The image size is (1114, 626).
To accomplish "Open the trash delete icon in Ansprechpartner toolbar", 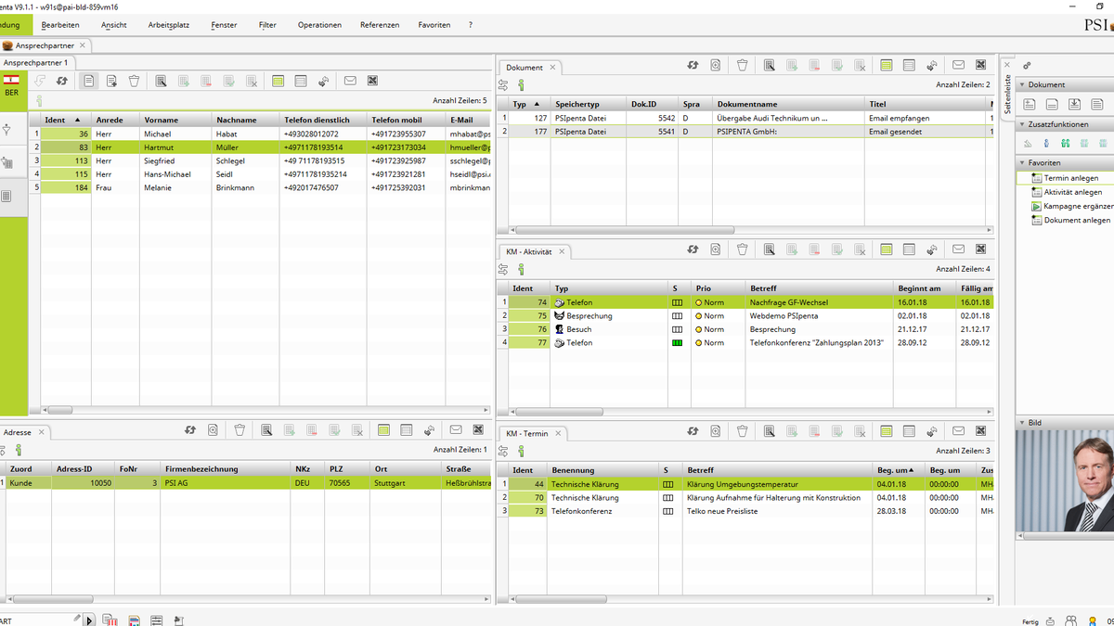I will click(133, 81).
